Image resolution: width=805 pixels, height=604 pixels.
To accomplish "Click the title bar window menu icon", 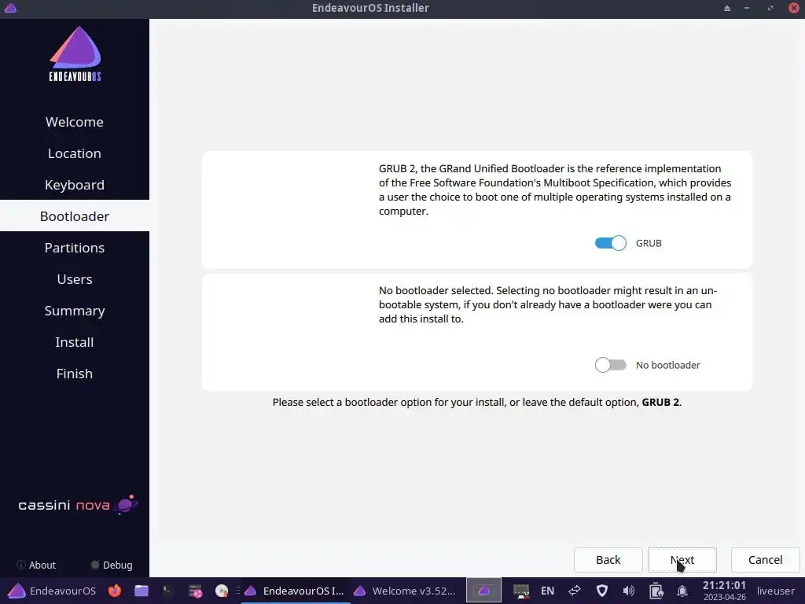I will pos(10,8).
